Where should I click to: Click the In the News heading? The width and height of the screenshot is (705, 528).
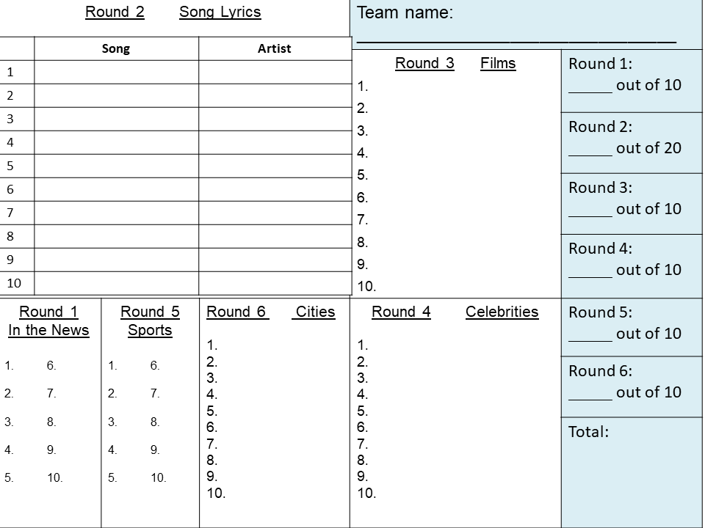[48, 330]
